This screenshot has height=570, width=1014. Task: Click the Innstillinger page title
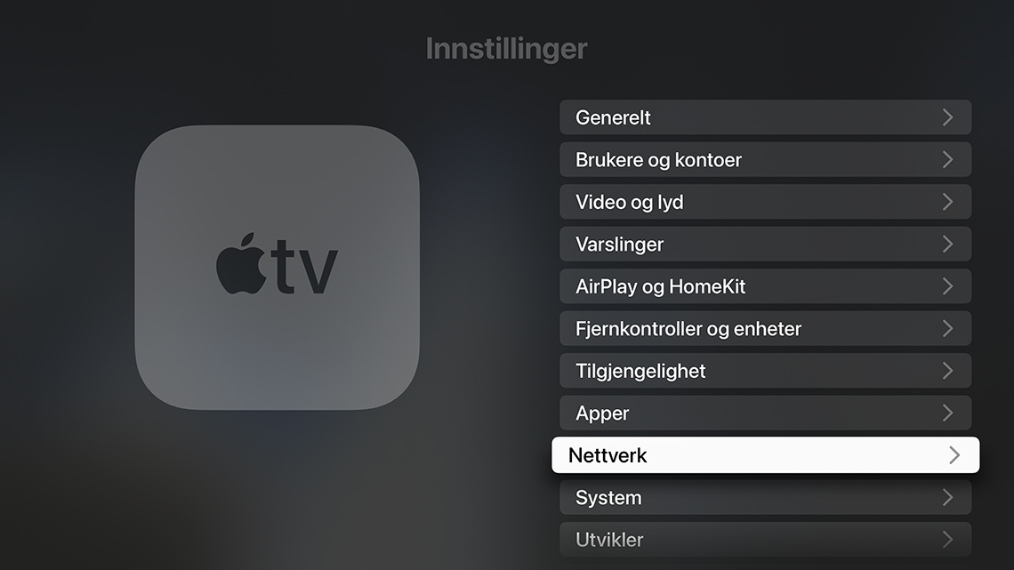coord(506,49)
